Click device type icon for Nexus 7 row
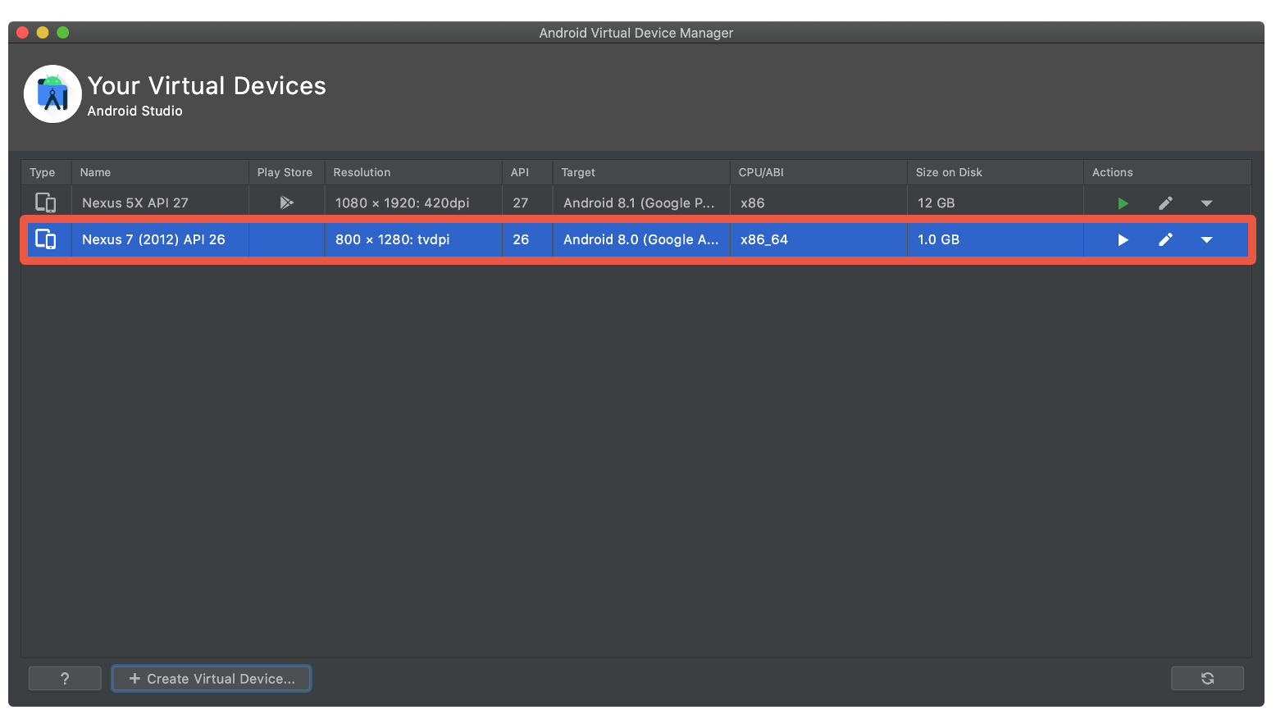Image resolution: width=1276 pixels, height=728 pixels. pyautogui.click(x=45, y=239)
